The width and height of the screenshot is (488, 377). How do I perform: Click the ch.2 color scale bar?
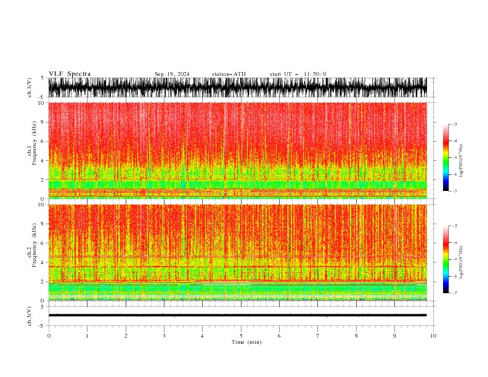coord(445,259)
